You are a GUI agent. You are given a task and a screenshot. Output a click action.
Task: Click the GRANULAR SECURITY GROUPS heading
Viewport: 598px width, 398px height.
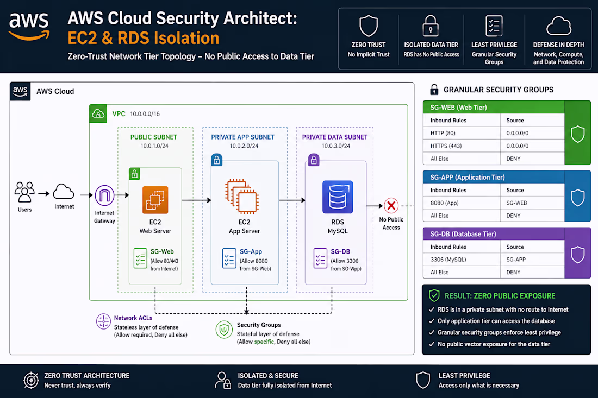(x=499, y=90)
